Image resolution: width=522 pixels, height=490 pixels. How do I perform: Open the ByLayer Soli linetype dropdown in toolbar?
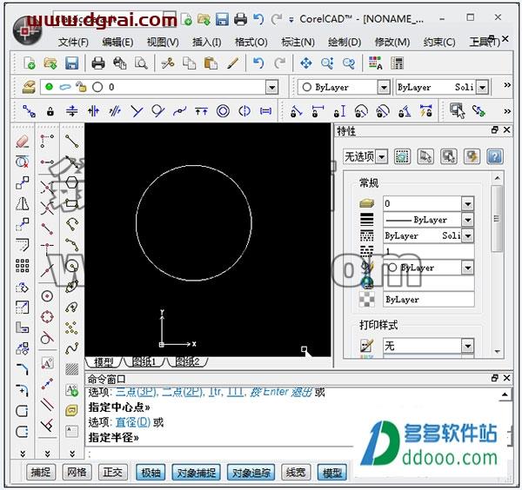coord(482,88)
